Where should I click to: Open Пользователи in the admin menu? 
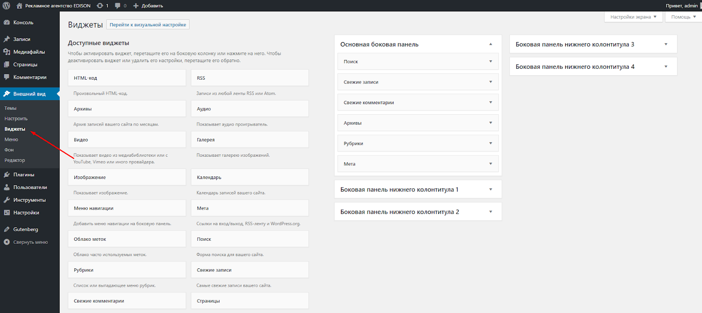coord(29,187)
